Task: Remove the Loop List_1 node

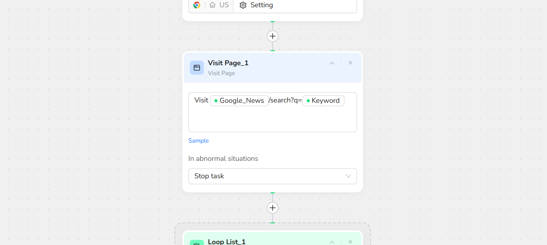Action: pos(350,242)
